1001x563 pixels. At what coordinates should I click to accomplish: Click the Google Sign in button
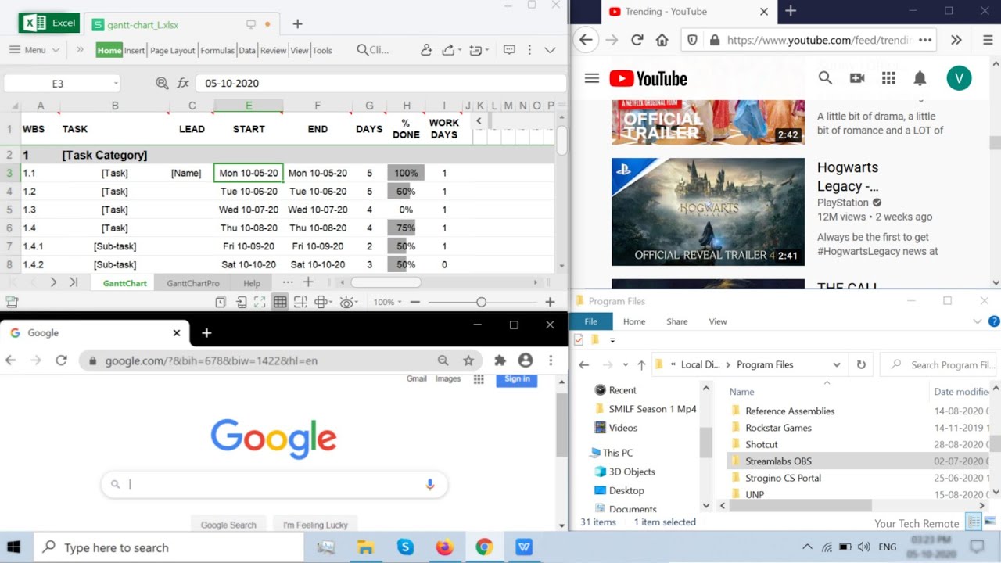pyautogui.click(x=517, y=379)
